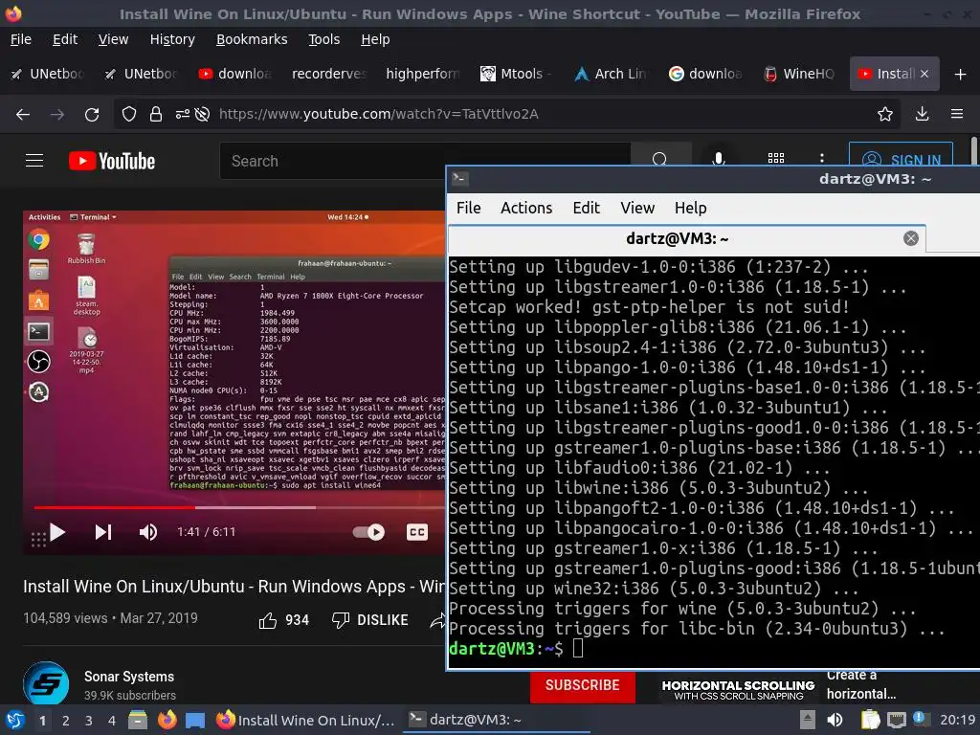Switch to the YouTube download tab

click(234, 74)
